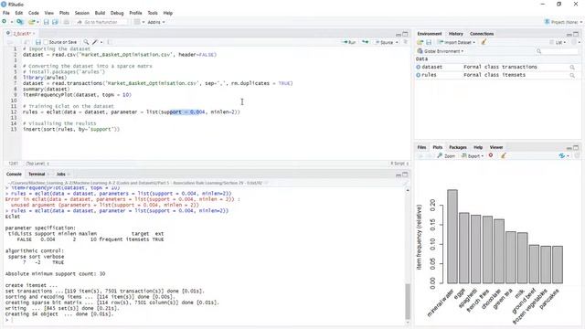The width and height of the screenshot is (585, 329).
Task: Open the Addins dropdown
Action: (x=156, y=22)
